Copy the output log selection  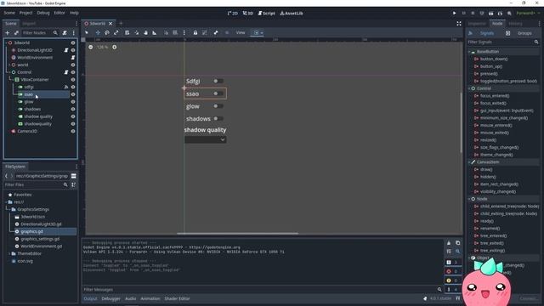pyautogui.click(x=457, y=243)
